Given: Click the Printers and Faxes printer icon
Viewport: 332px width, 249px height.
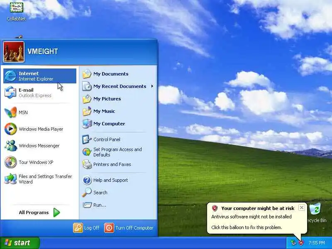Looking at the screenshot, I should [x=87, y=164].
